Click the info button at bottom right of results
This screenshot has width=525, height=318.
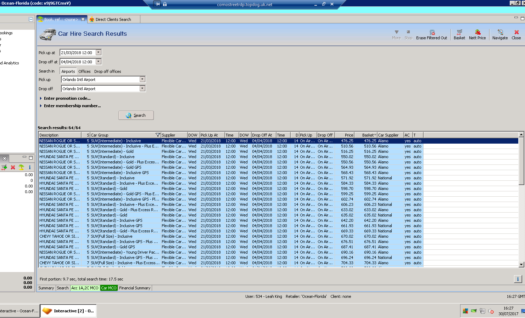[x=518, y=279]
